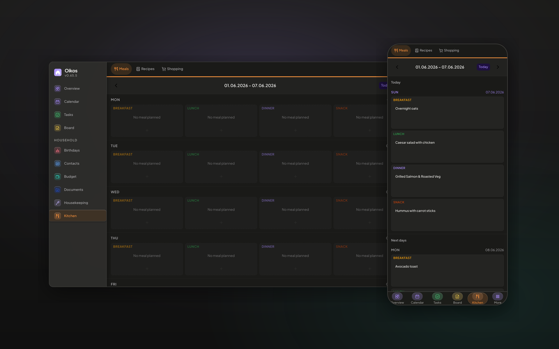The height and width of the screenshot is (349, 559).
Task: Tap Tasks icon in the mobile bottom bar
Action: (x=437, y=296)
